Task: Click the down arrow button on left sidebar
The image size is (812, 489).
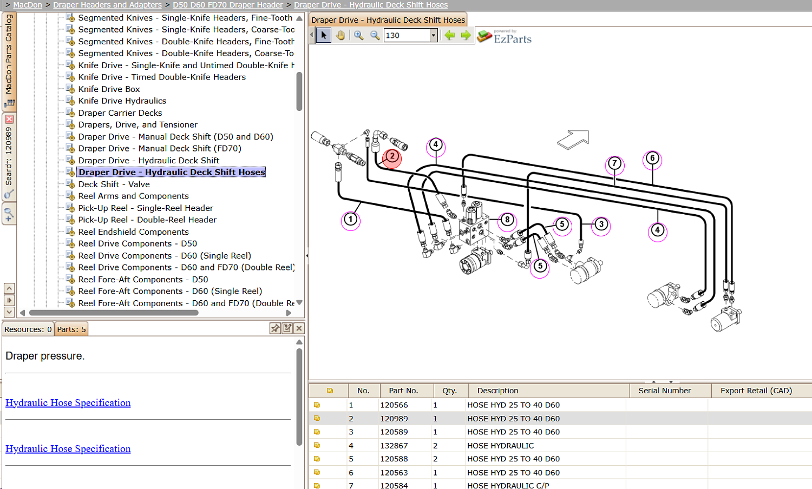Action: tap(9, 312)
